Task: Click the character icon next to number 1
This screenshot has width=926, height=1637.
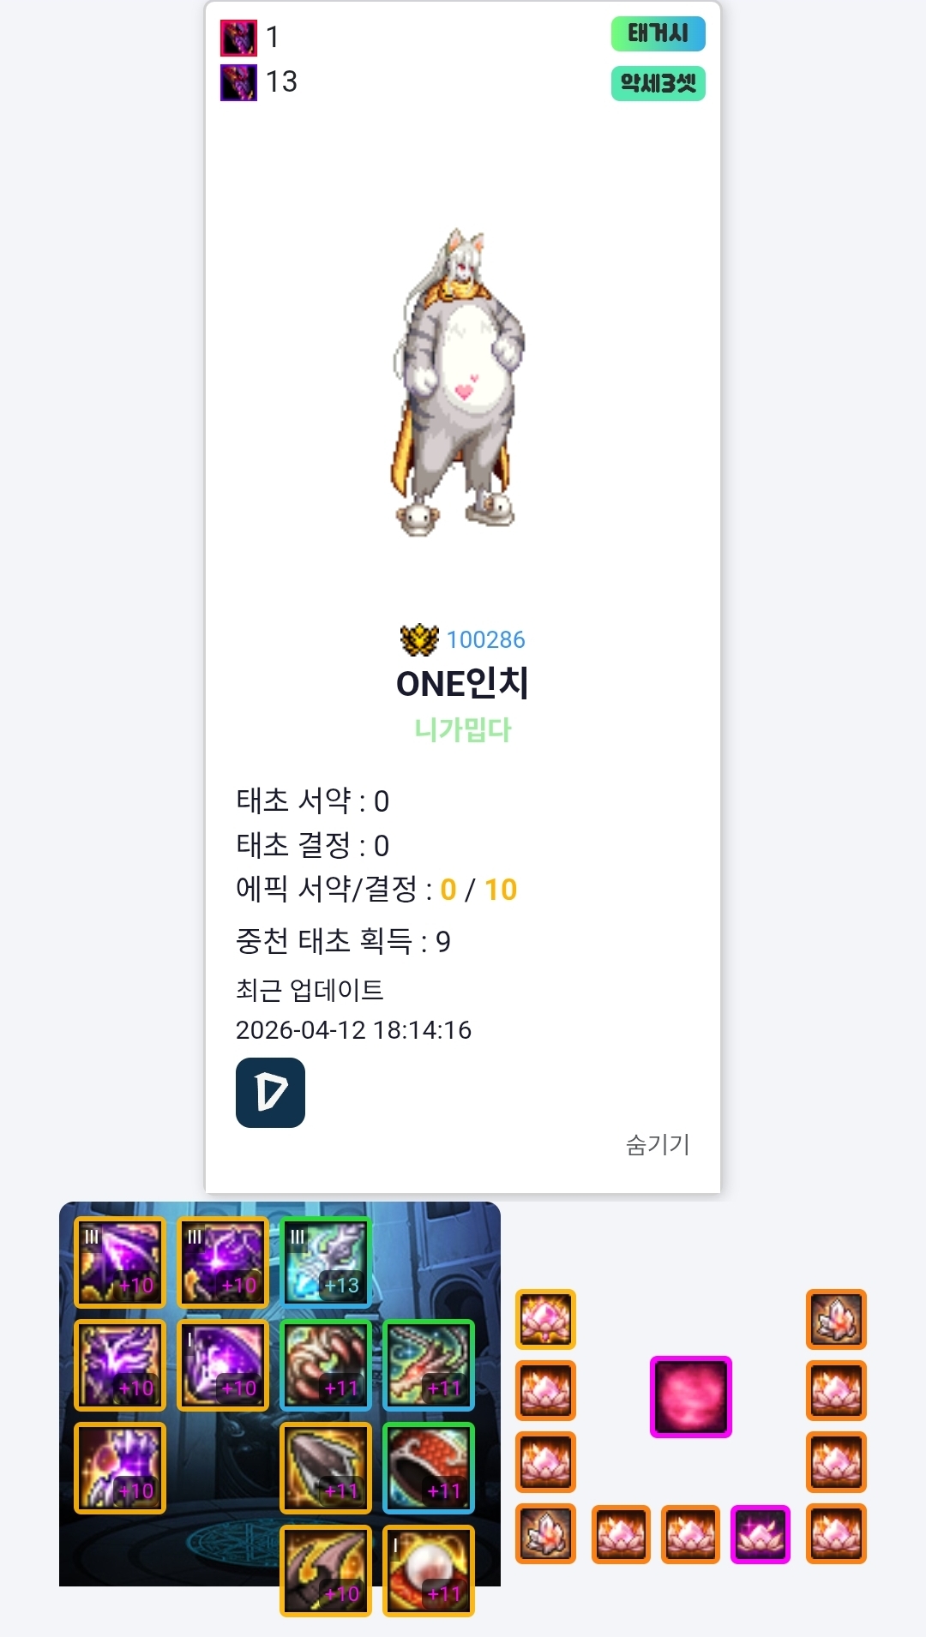Action: pyautogui.click(x=238, y=38)
